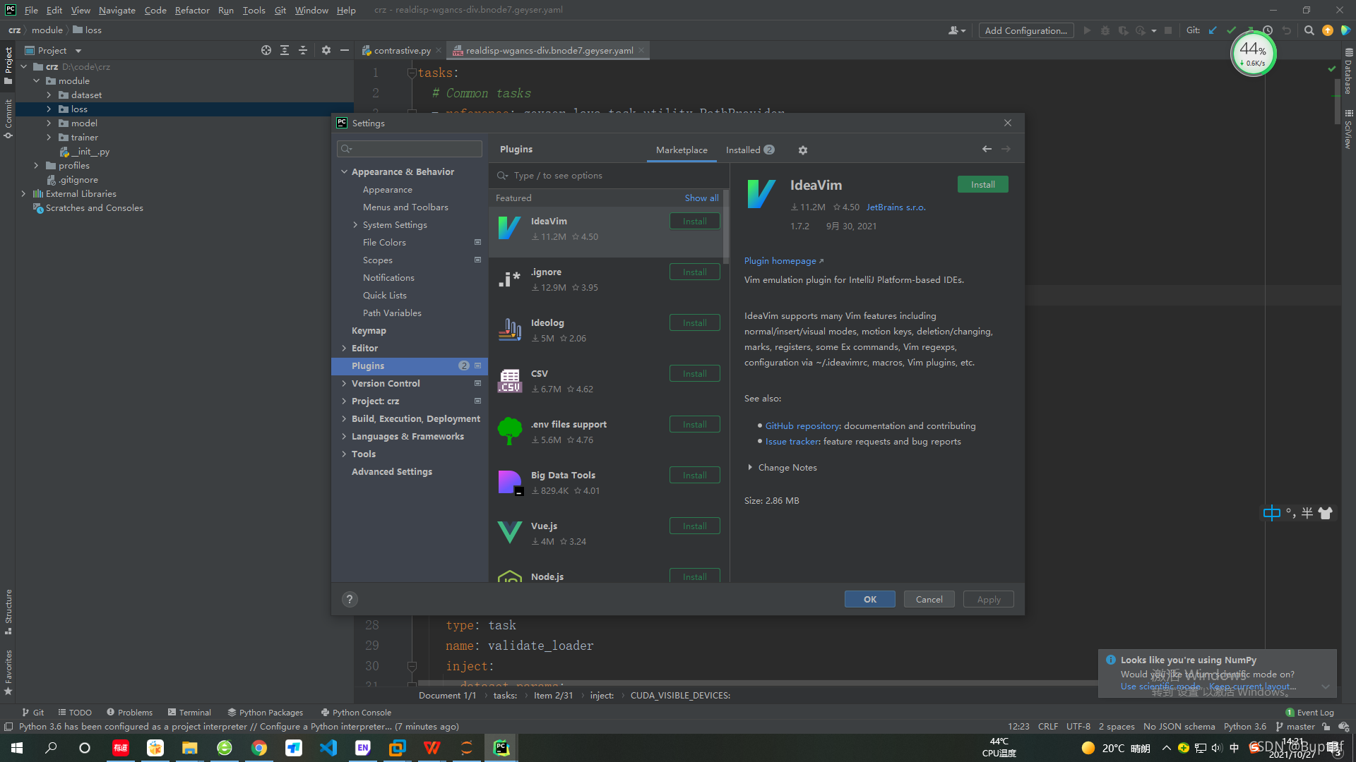Open Visual Studio Code from the taskbar
The height and width of the screenshot is (762, 1356).
328,748
